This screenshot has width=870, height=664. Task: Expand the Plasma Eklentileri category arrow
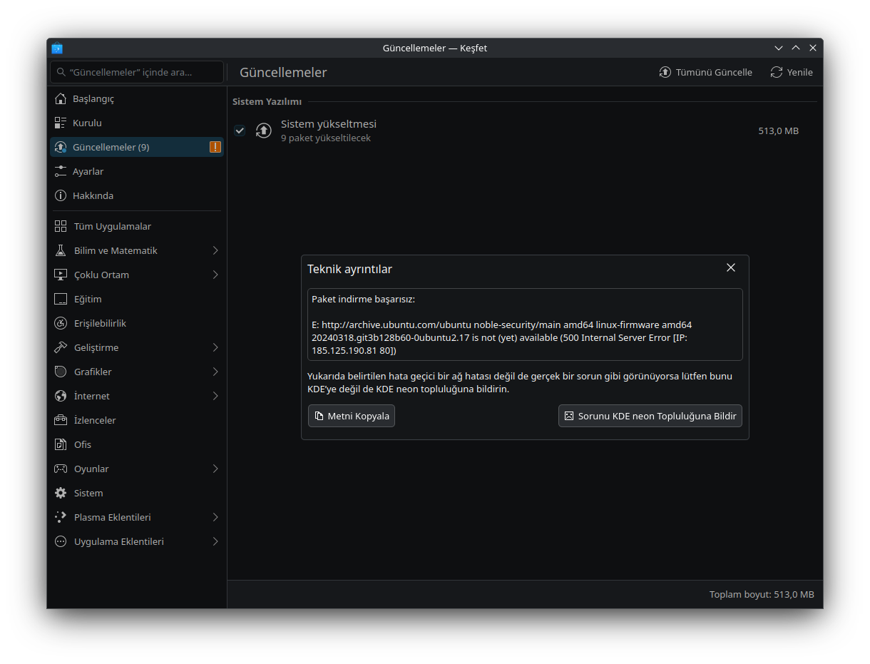pyautogui.click(x=215, y=517)
